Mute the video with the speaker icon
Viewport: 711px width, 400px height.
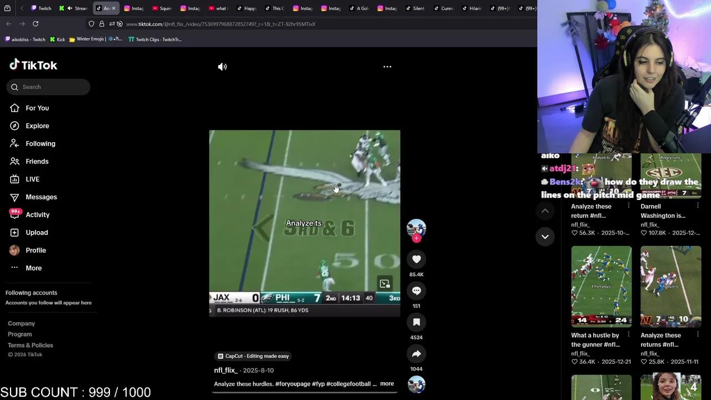222,67
